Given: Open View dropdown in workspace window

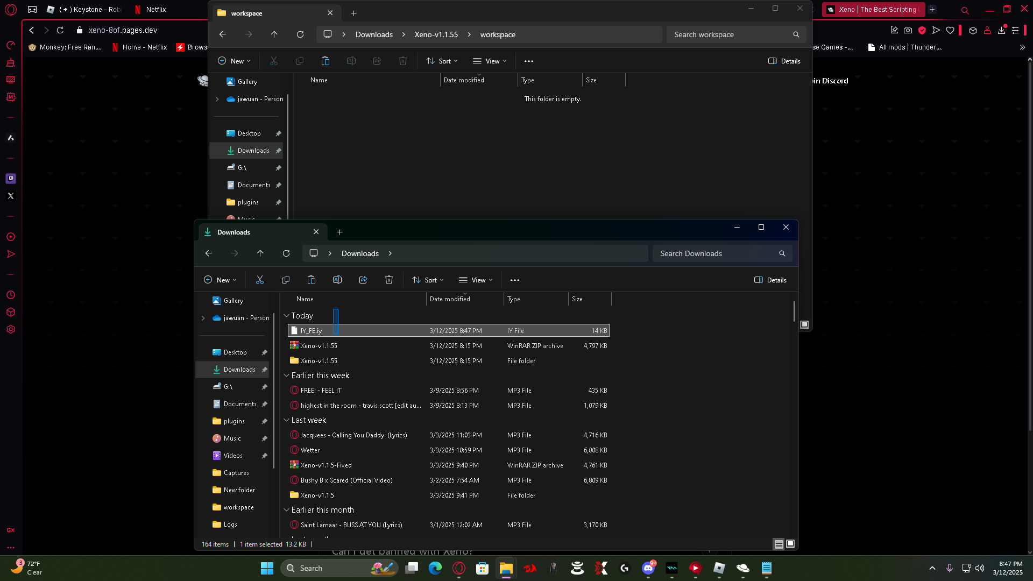Looking at the screenshot, I should 490,61.
